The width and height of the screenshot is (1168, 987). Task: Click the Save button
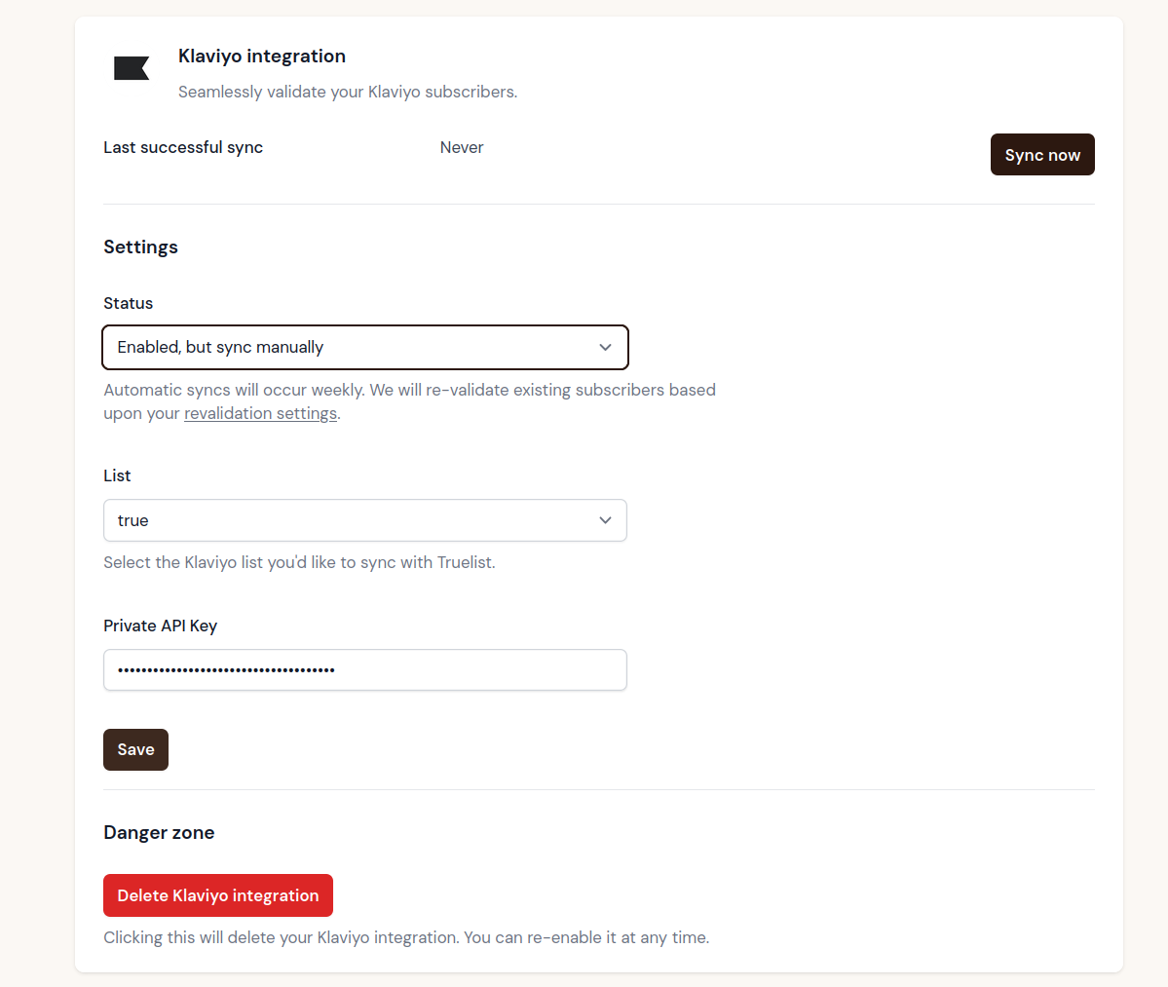(135, 749)
